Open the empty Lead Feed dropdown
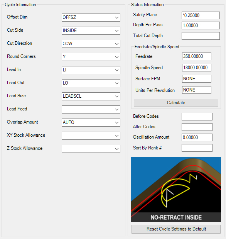The height and width of the screenshot is (239, 226). coord(91,109)
